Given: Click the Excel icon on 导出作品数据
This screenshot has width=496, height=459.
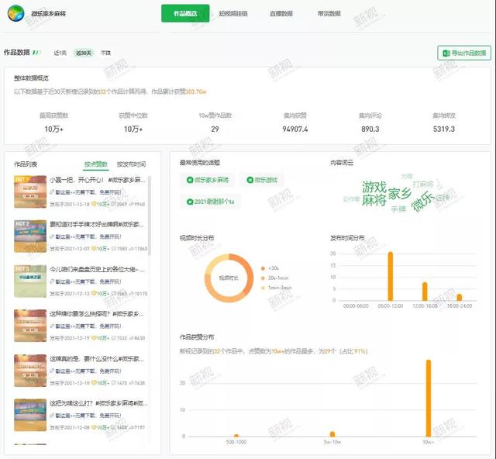Looking at the screenshot, I should (445, 53).
